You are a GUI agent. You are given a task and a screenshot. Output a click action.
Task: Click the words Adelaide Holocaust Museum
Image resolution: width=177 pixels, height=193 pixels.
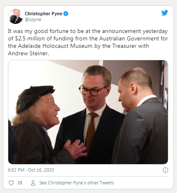point(55,46)
